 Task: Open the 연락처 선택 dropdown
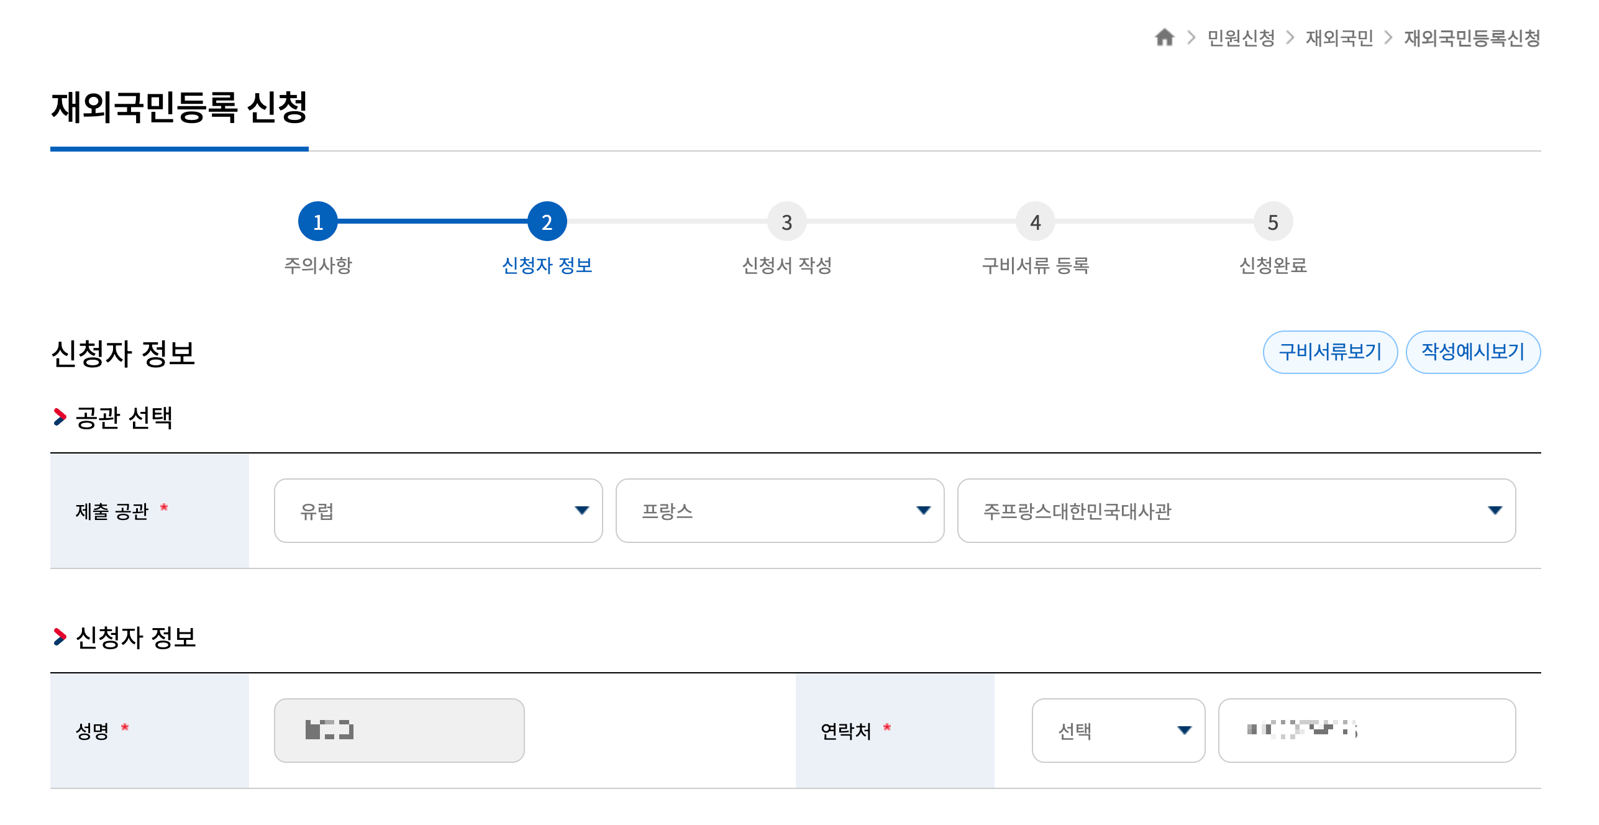point(1118,731)
